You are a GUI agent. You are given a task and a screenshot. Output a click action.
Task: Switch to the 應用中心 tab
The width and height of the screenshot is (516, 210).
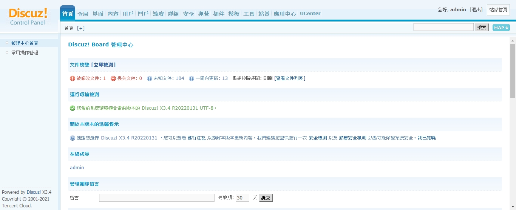pos(285,14)
